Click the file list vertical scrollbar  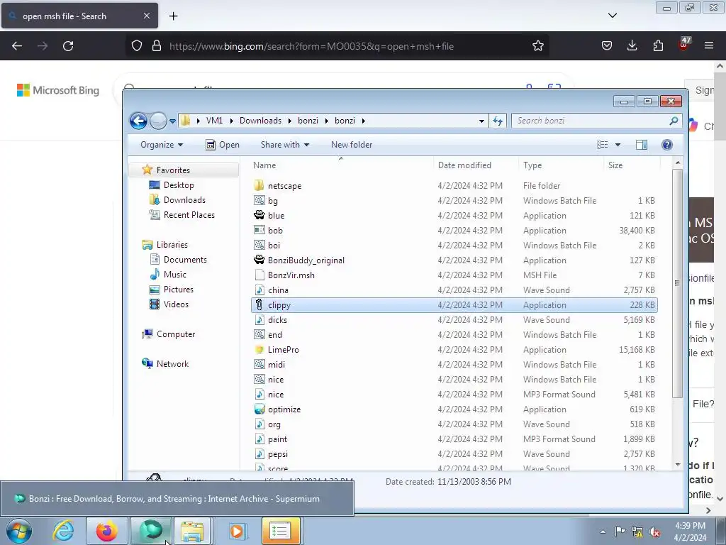(x=677, y=282)
